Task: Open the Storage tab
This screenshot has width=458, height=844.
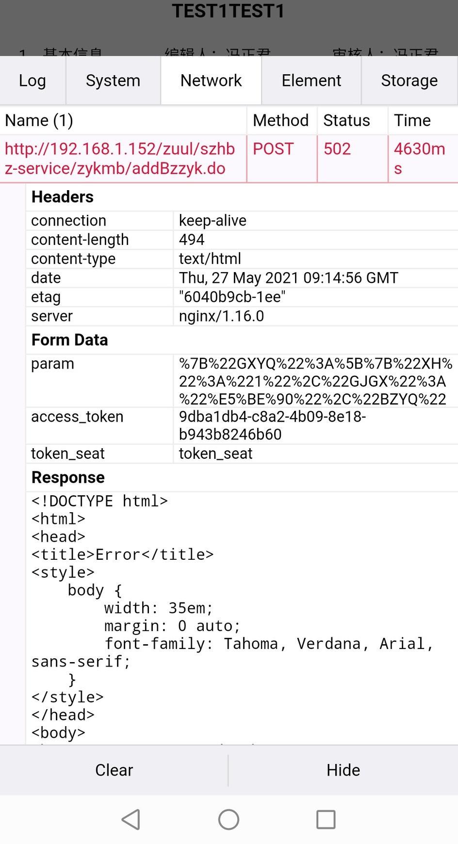Action: pyautogui.click(x=409, y=81)
